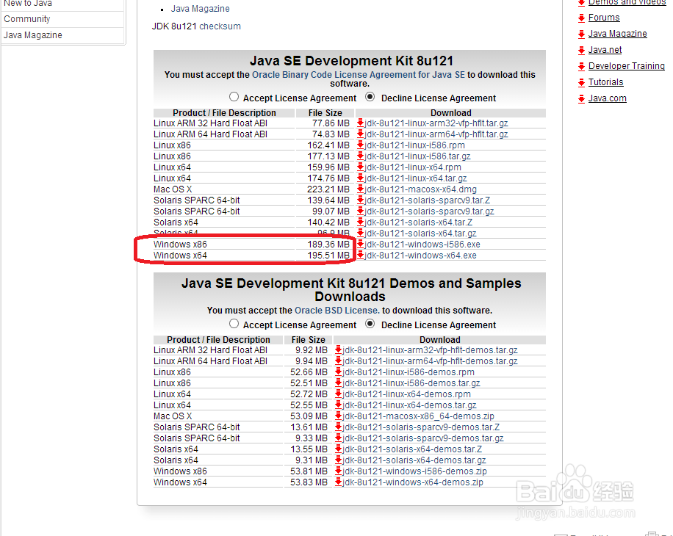The height and width of the screenshot is (536, 673).
Task: Click red arrow icon next to Forums
Action: click(x=582, y=18)
